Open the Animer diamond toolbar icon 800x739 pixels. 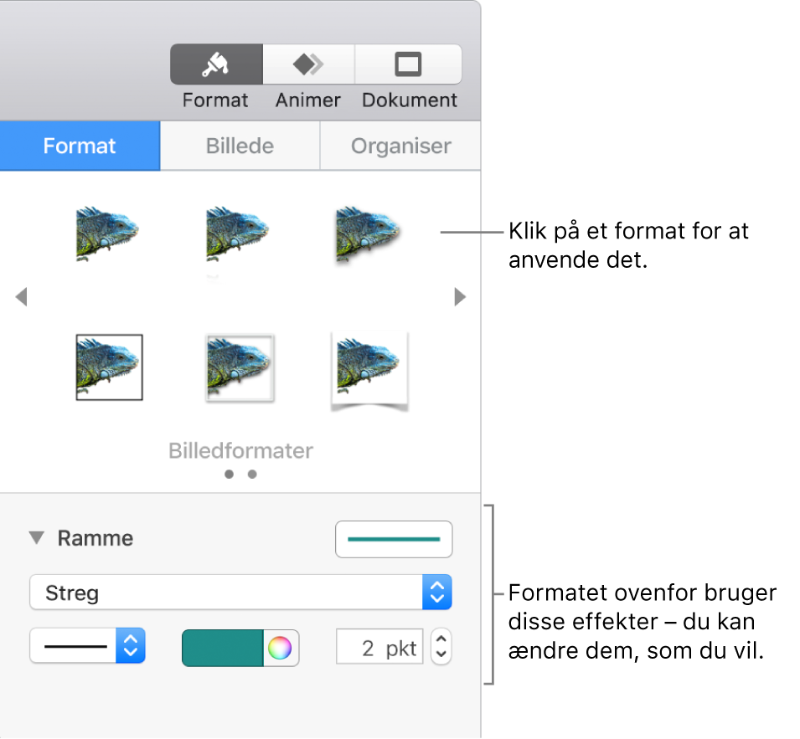pos(308,64)
